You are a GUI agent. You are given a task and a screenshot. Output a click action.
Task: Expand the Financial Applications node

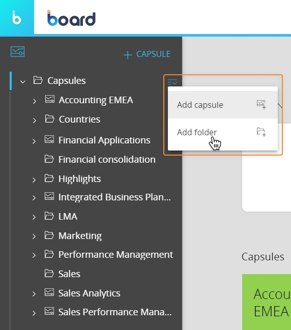pos(34,141)
